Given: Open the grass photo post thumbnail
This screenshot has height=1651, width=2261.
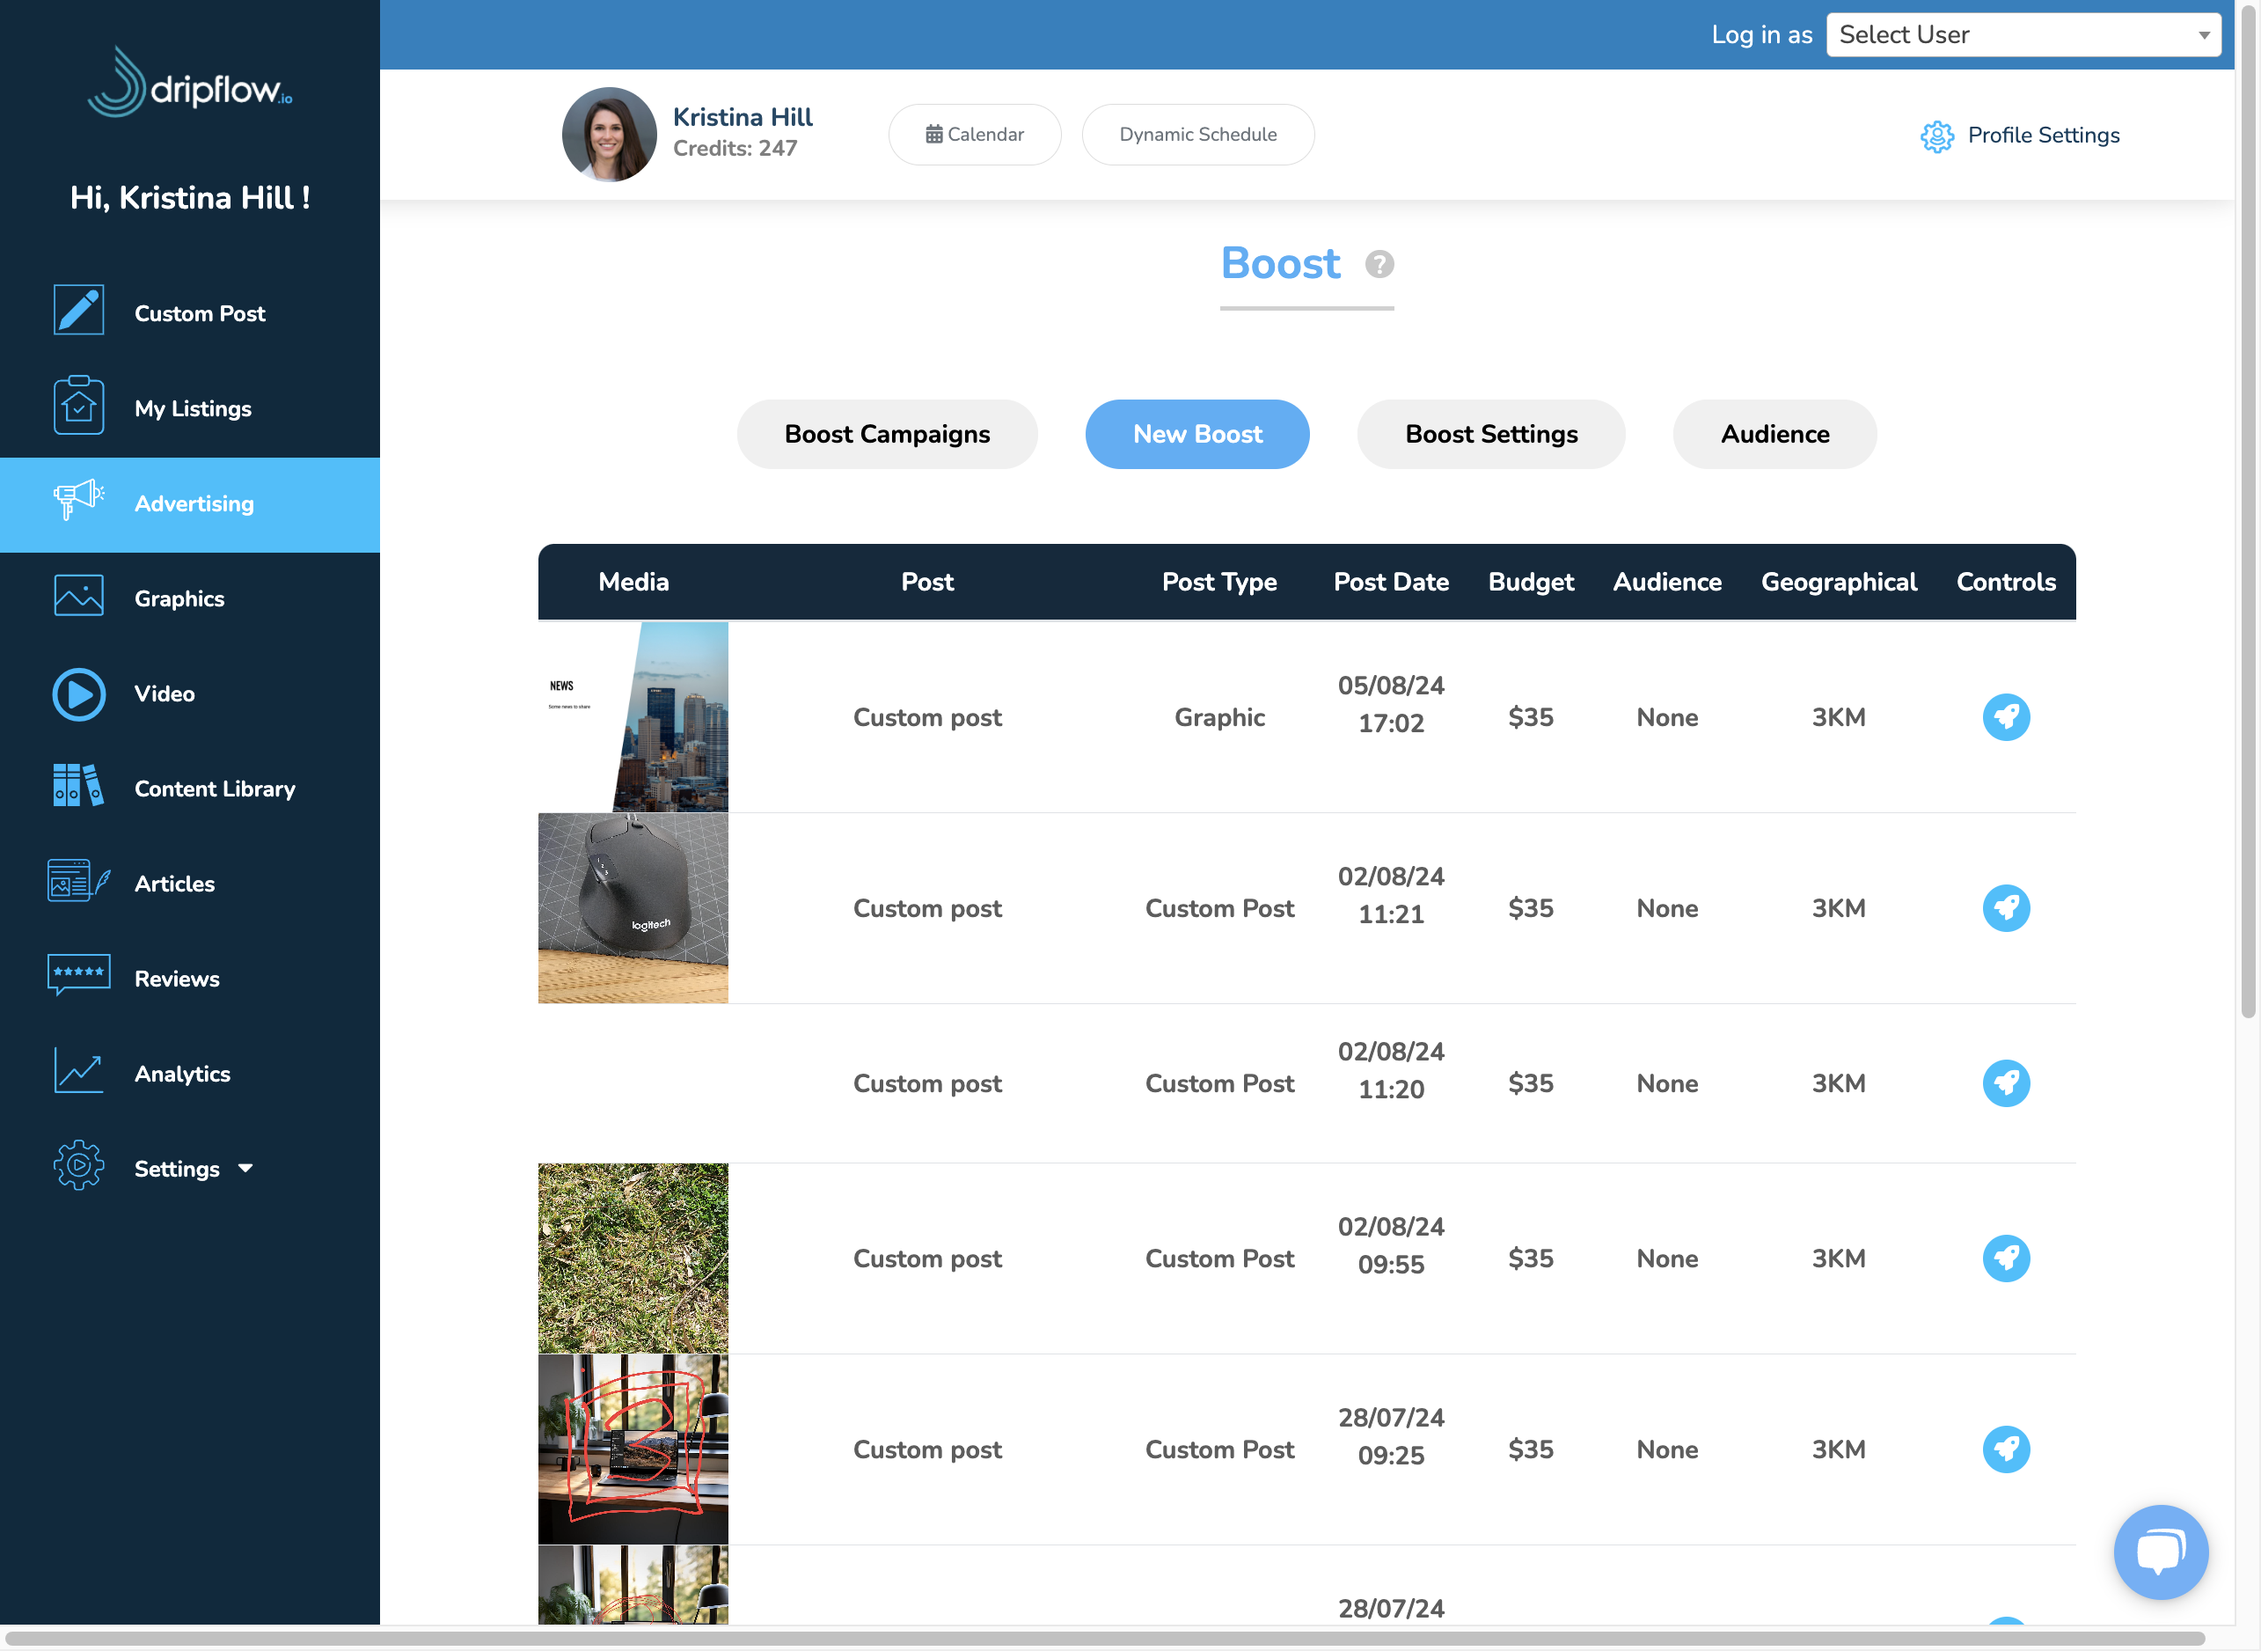Looking at the screenshot, I should pyautogui.click(x=633, y=1258).
